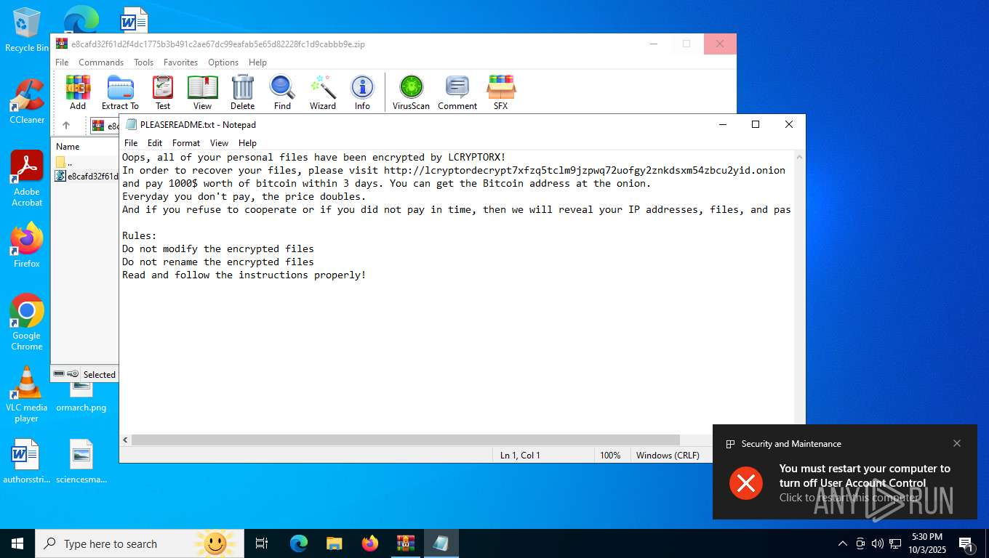The image size is (989, 558).
Task: Open the WinRAR File menu
Action: (62, 62)
